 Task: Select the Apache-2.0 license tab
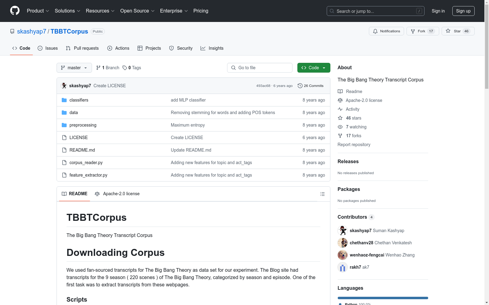(x=117, y=194)
